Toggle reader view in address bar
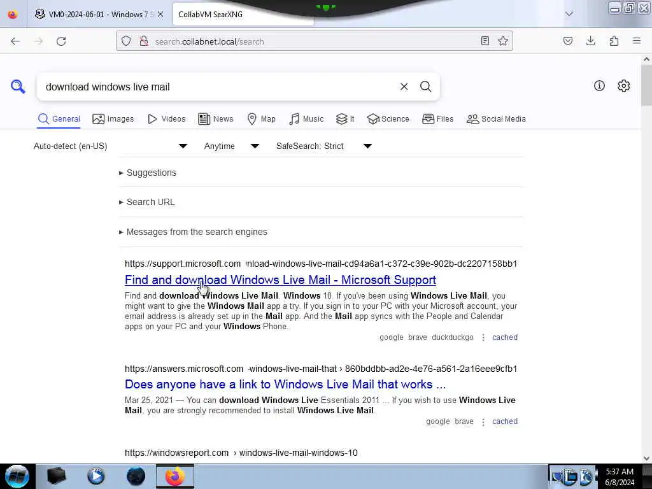This screenshot has width=652, height=489. coord(485,41)
